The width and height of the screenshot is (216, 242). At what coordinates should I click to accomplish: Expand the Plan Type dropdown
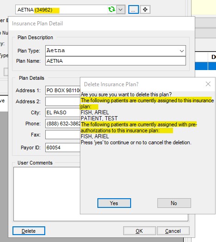point(182,51)
